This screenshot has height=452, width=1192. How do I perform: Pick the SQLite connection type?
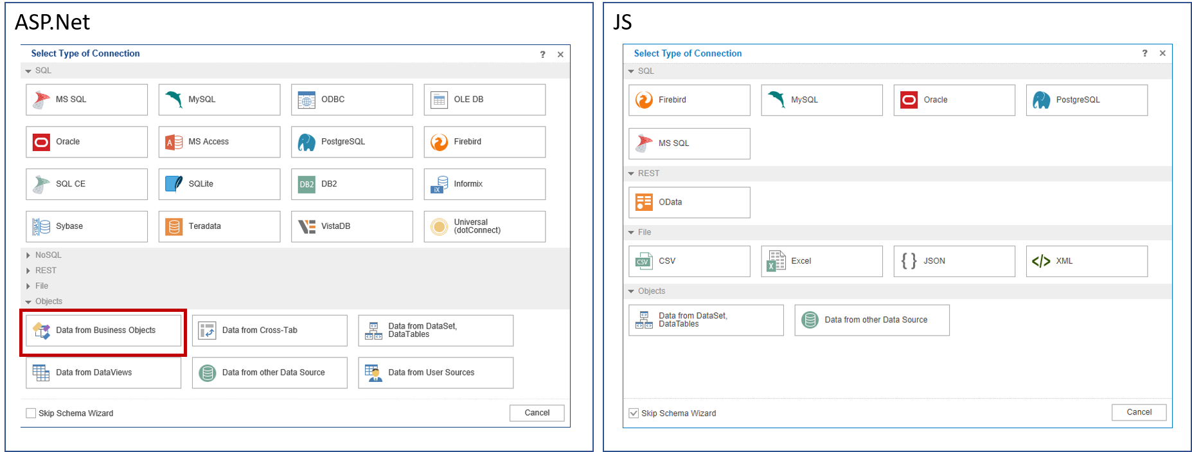(219, 184)
